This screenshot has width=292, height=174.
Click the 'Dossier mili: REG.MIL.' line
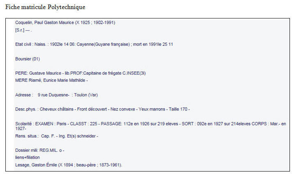[39, 150]
